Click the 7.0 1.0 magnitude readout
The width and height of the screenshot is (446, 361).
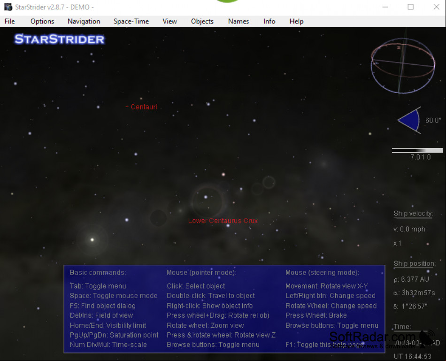tap(420, 157)
